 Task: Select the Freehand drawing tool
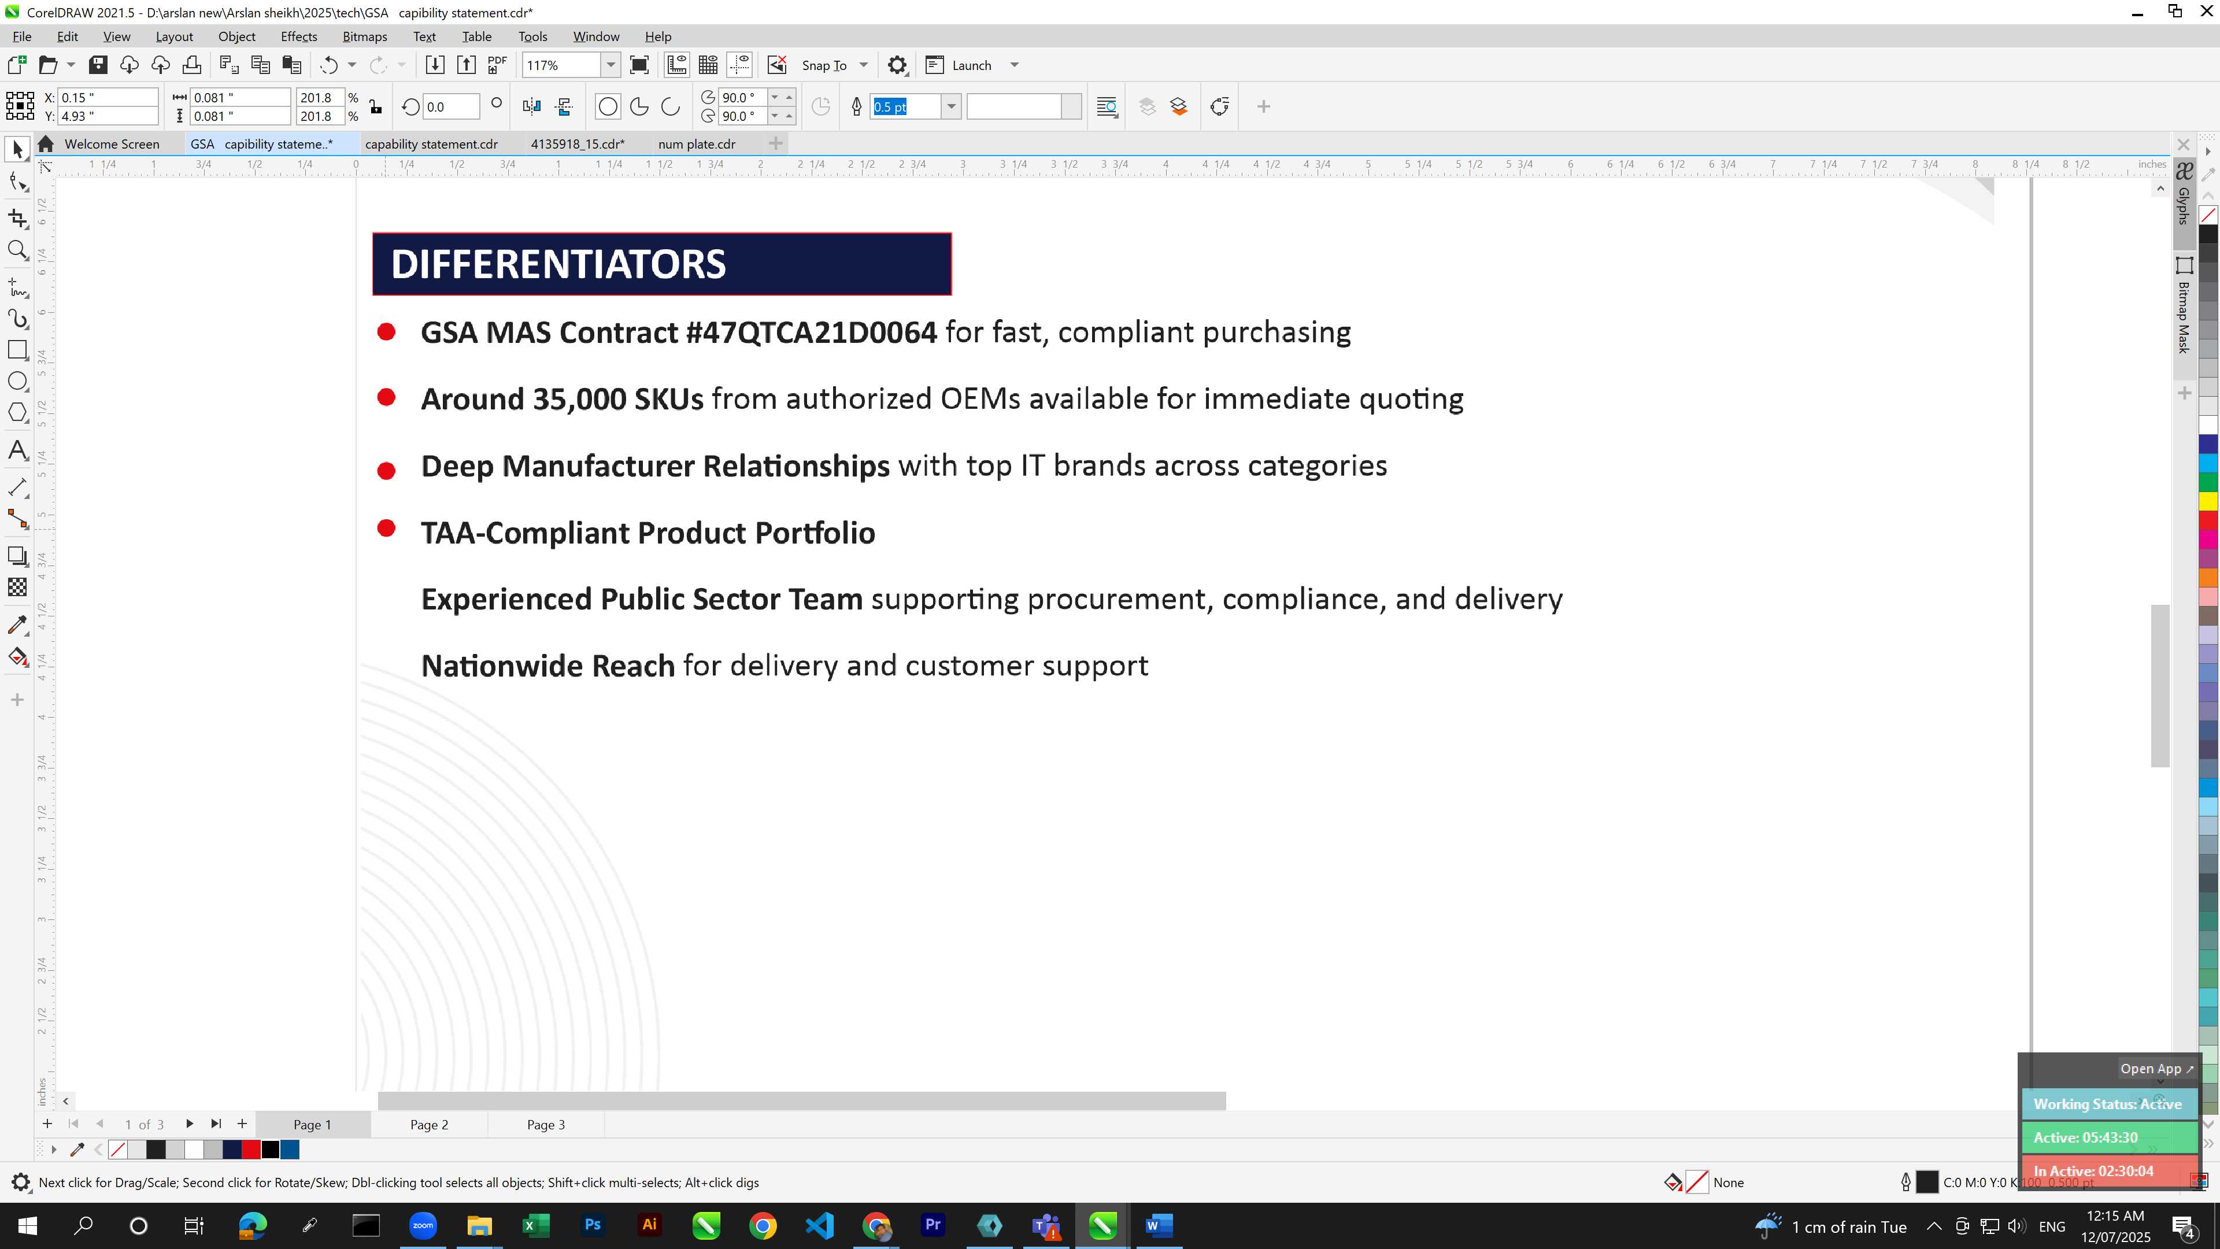pyautogui.click(x=17, y=287)
